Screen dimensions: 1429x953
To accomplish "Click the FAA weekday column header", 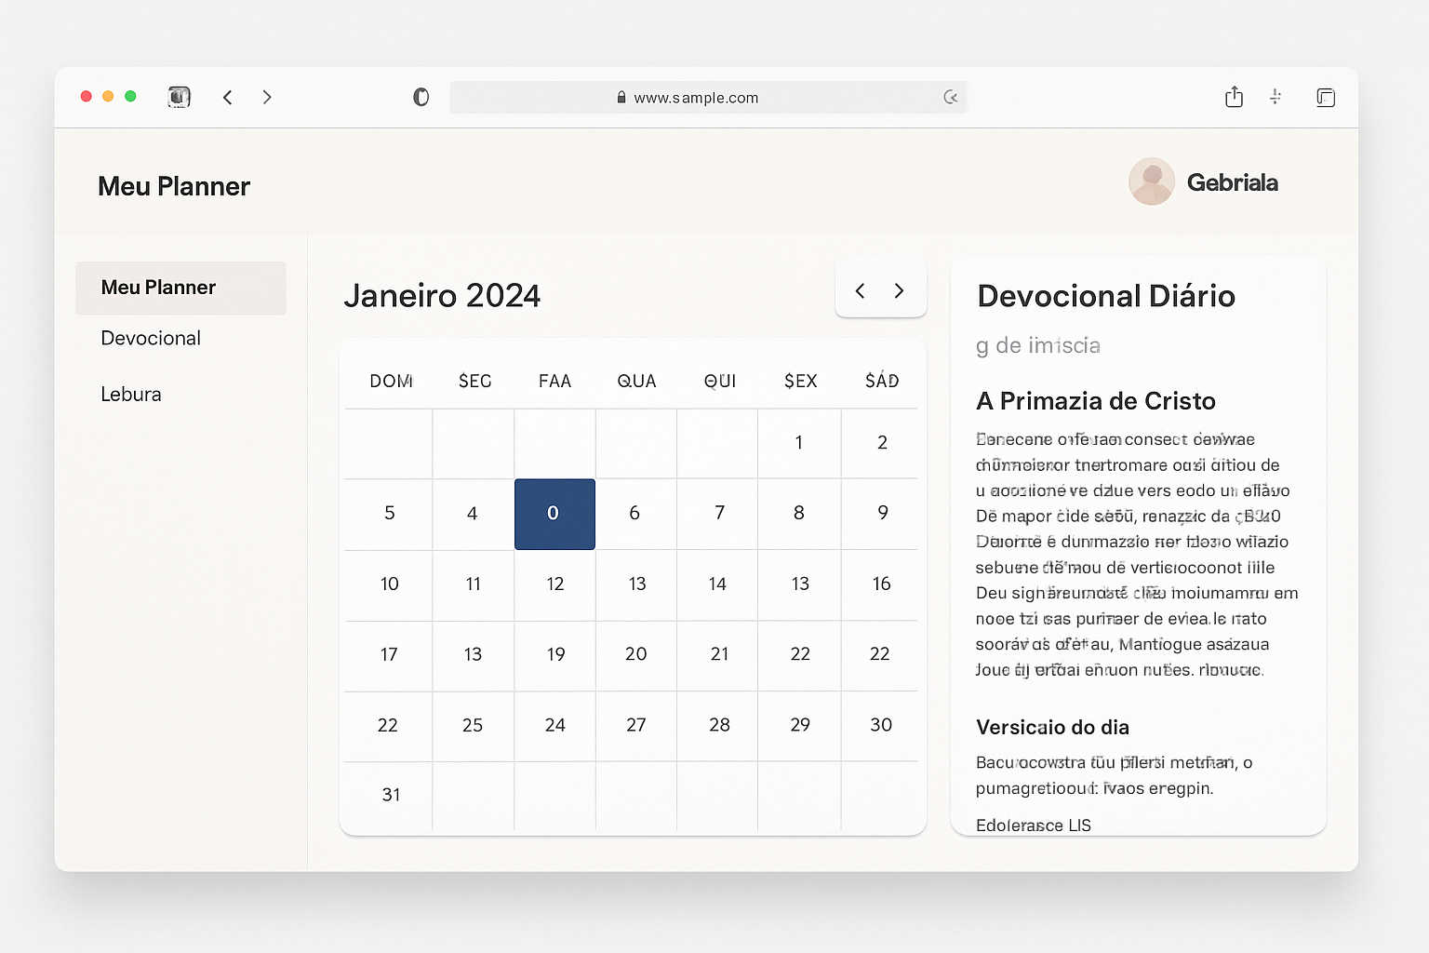I will point(554,382).
